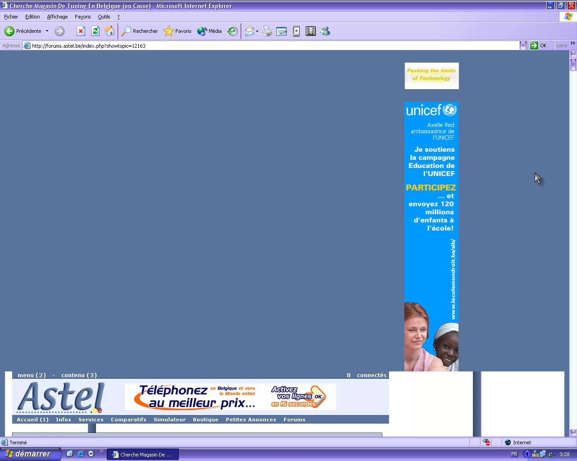Go to the Home page icon
The height and width of the screenshot is (461, 577).
click(110, 31)
